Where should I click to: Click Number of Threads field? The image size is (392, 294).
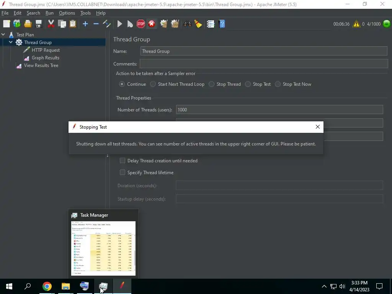[279, 110]
